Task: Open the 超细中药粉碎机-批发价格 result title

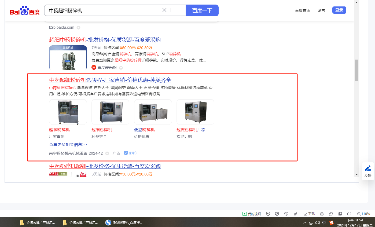Action: 105,40
